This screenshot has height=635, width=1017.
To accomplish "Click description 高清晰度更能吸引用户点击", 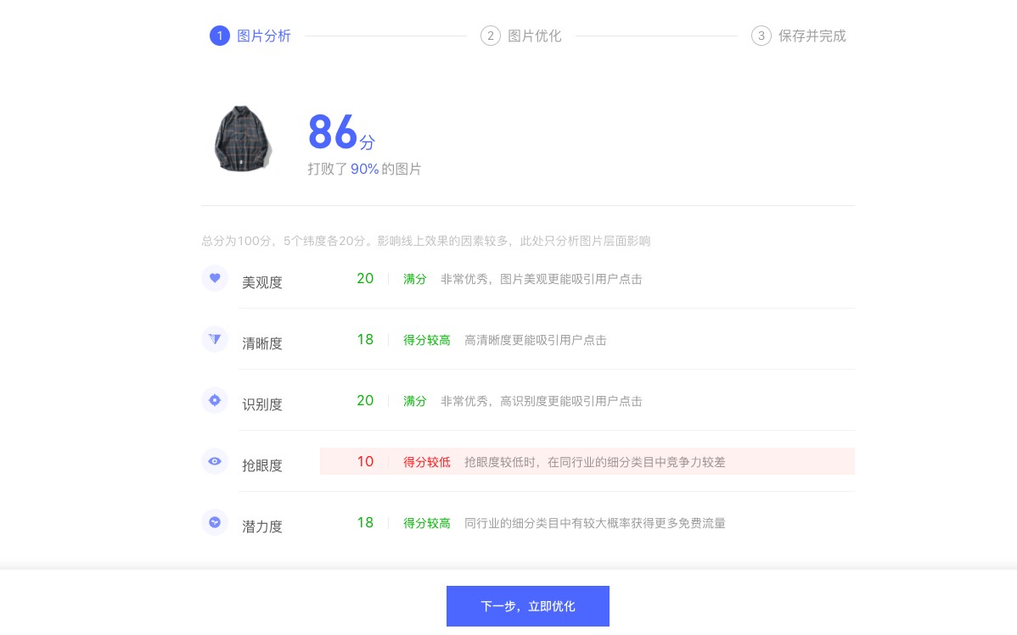I will 536,340.
